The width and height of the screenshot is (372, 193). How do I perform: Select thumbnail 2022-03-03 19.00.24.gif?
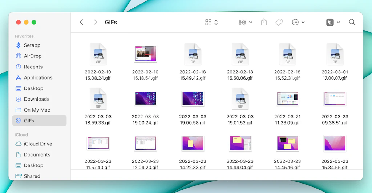point(145,98)
